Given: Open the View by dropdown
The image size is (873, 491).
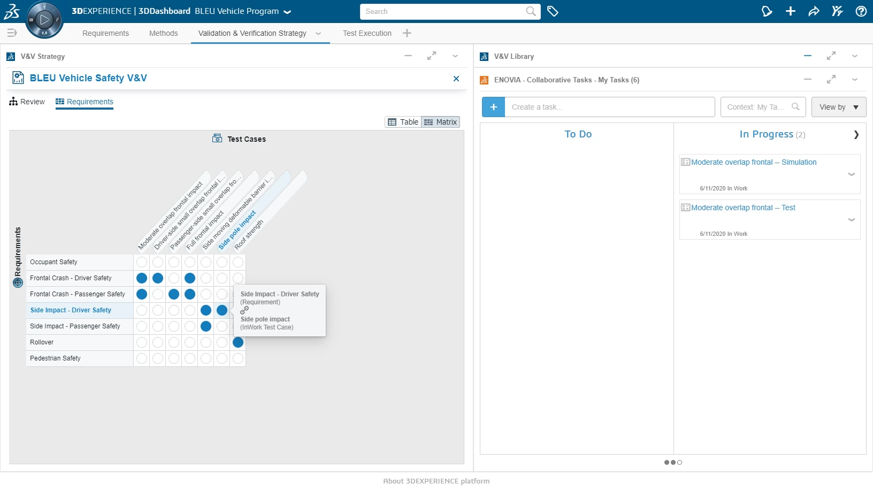Looking at the screenshot, I should pyautogui.click(x=838, y=107).
